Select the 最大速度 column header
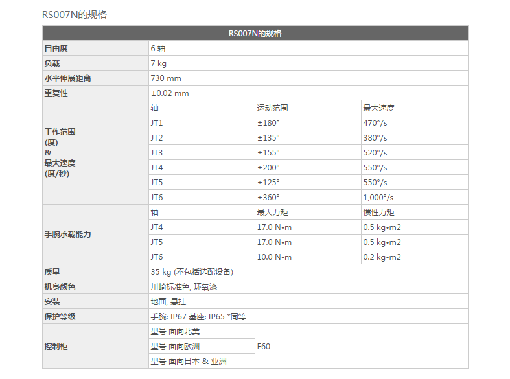The width and height of the screenshot is (510, 379). [378, 108]
